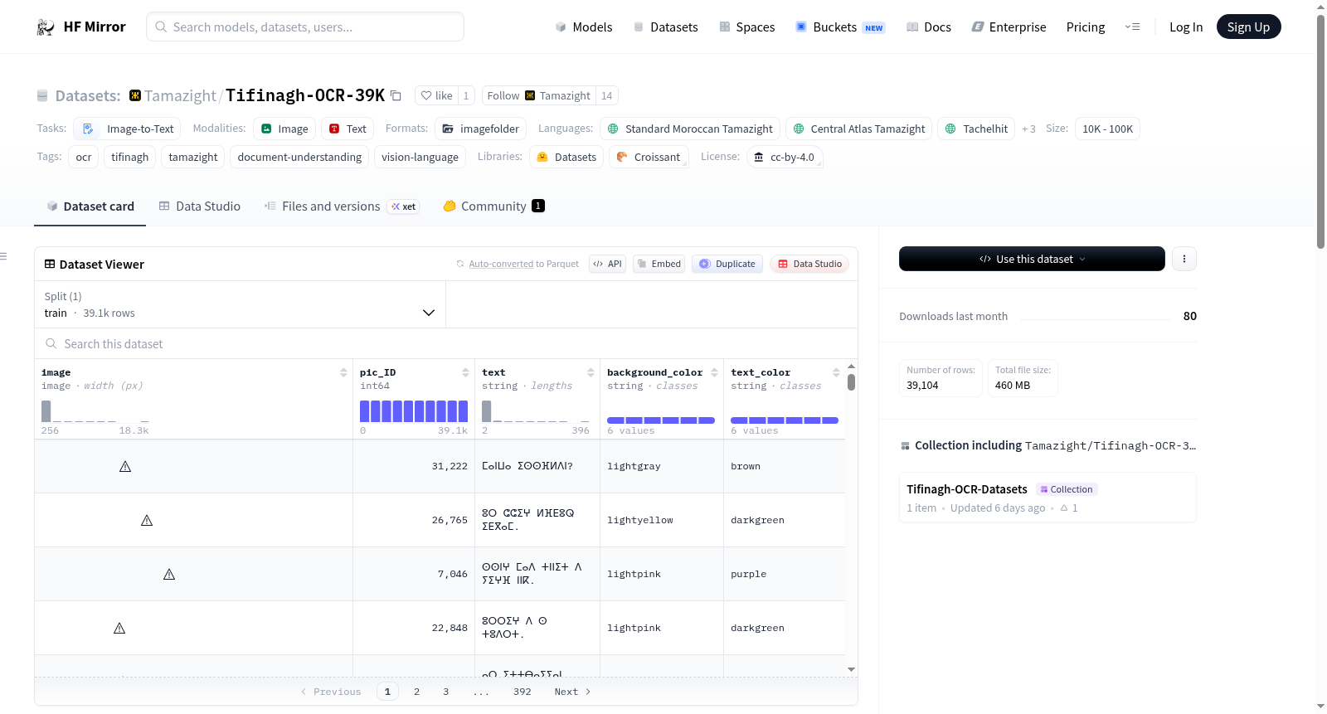
Task: Copy dataset name with copy icon
Action: (396, 96)
